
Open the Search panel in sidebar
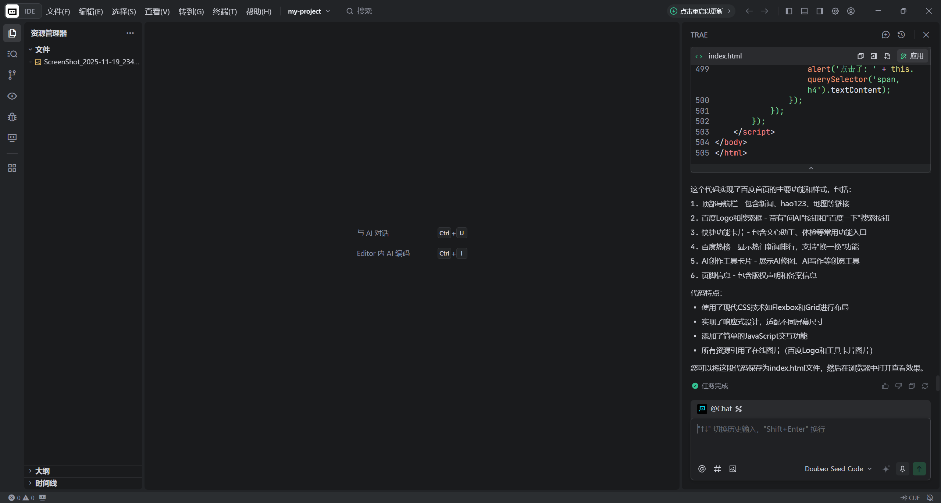12,54
